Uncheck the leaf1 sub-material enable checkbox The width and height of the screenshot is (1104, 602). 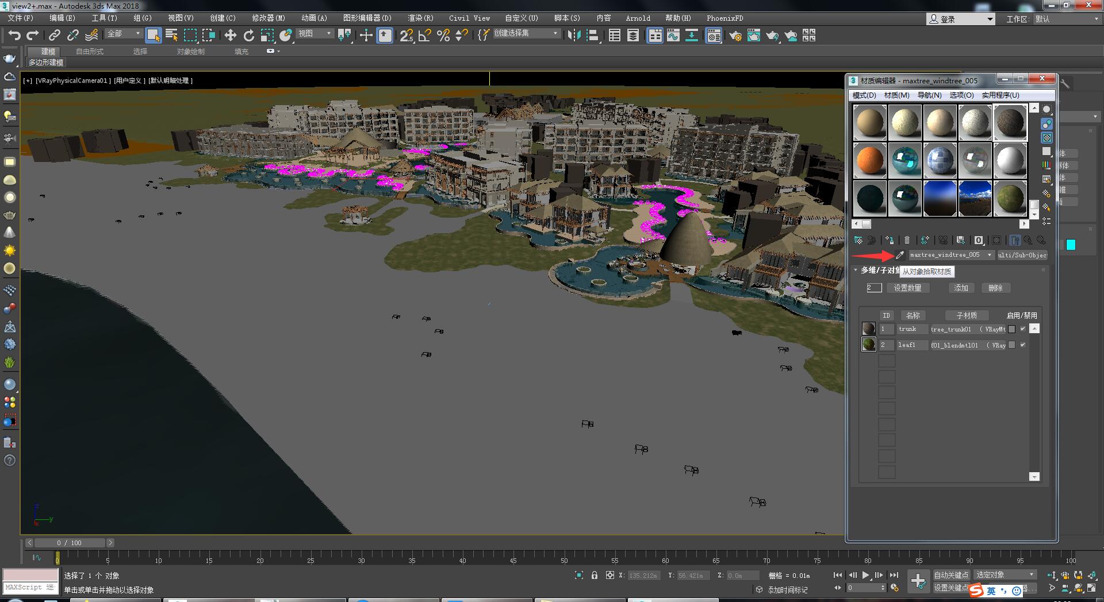click(1022, 345)
